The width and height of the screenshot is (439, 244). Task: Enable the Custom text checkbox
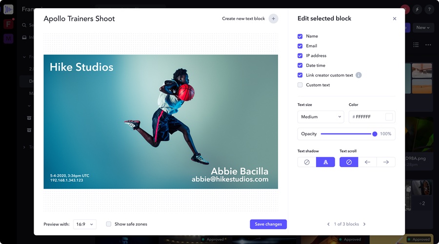pos(300,85)
